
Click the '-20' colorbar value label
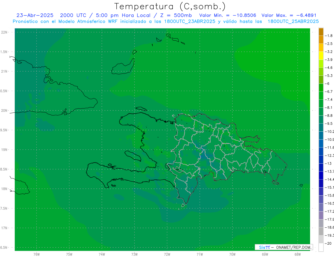(x=328, y=244)
